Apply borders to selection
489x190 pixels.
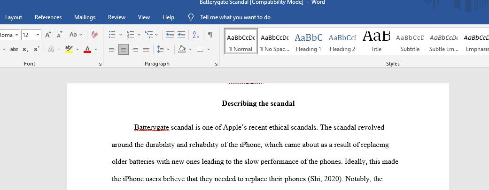point(200,49)
